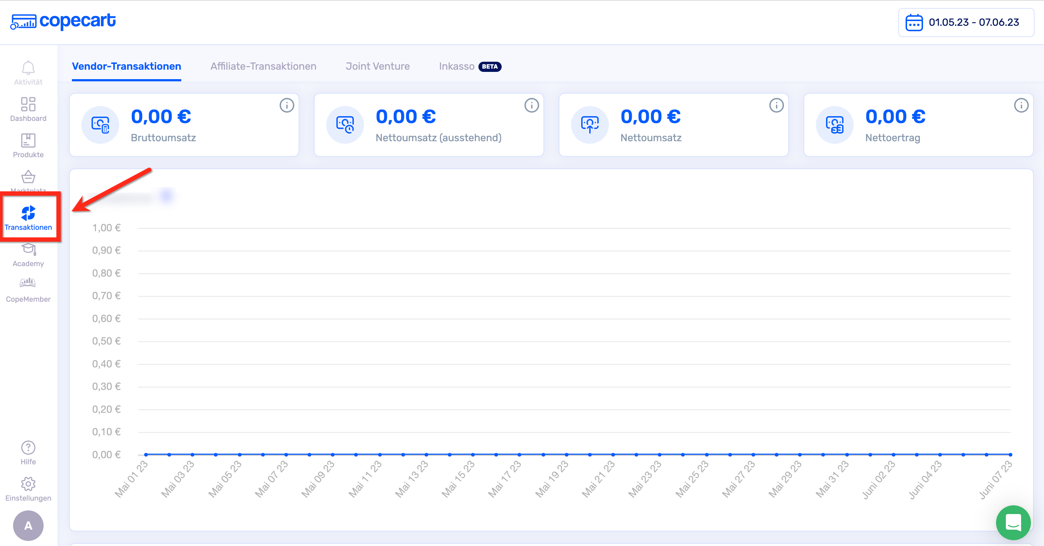Click the copecart logo
Viewport: 1044px width, 546px height.
pyautogui.click(x=63, y=21)
